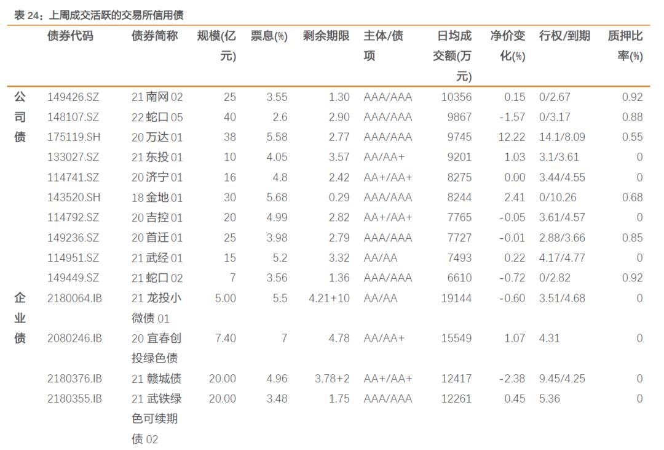Click bond name 20 万达 01
Image resolution: width=664 pixels, height=450 pixels.
[x=157, y=137]
